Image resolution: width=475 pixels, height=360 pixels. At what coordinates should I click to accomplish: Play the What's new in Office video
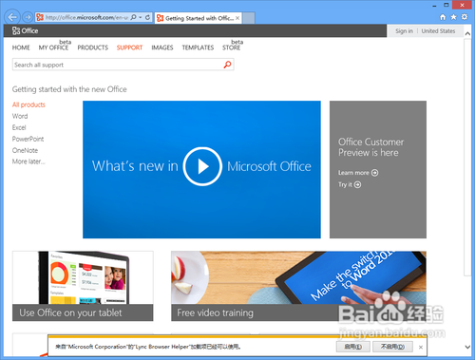pos(202,166)
